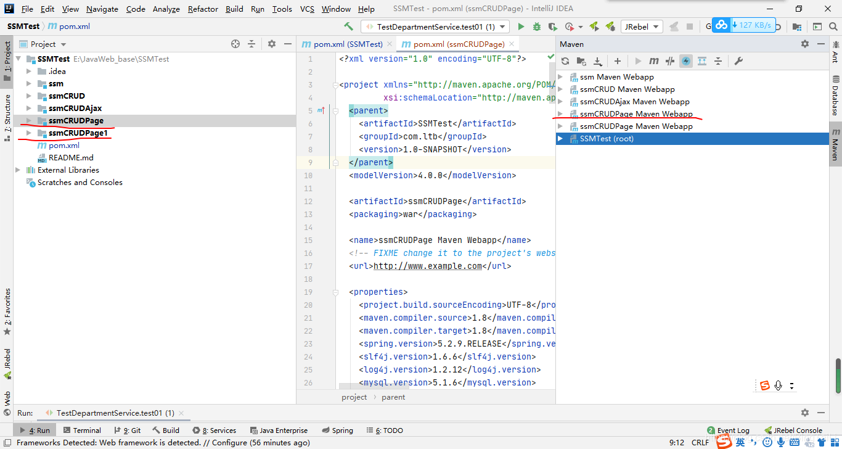
Task: Collapse all in Maven tool window
Action: tap(718, 61)
